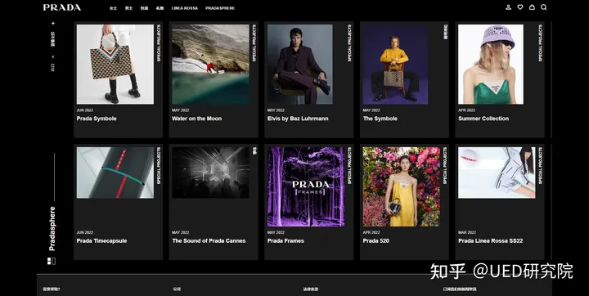Open the Prada Timecapsule image

click(x=115, y=173)
